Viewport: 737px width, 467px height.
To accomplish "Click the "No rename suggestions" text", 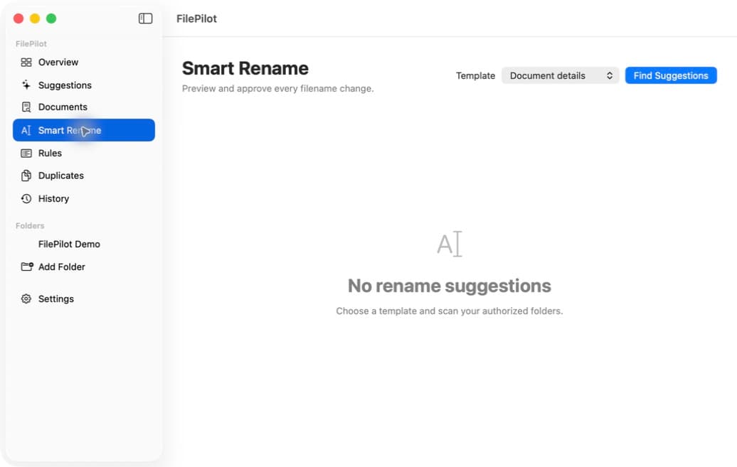I will pyautogui.click(x=450, y=286).
